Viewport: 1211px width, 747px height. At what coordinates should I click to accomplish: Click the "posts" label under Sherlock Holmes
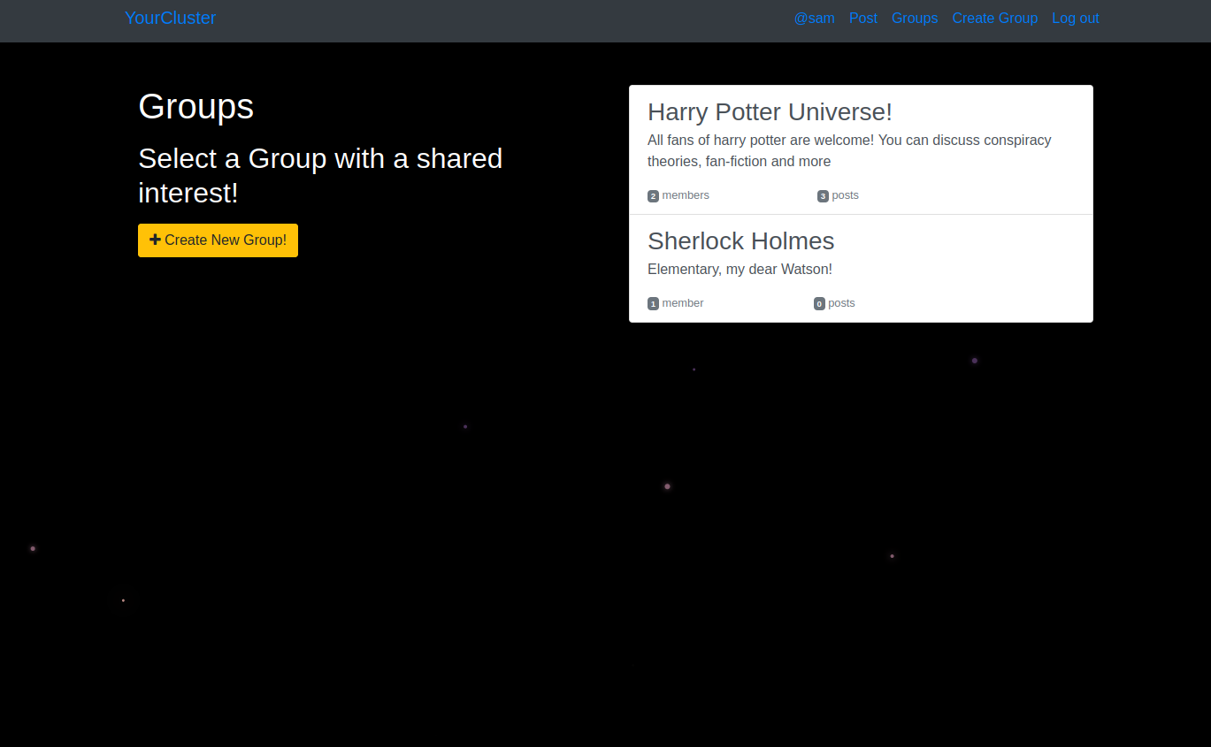(x=841, y=302)
